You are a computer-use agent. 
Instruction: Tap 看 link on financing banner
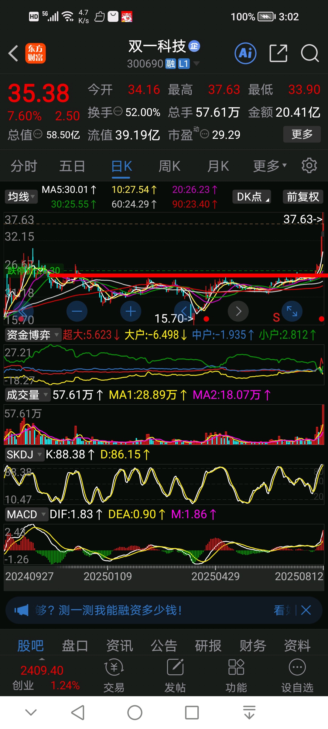click(x=282, y=610)
